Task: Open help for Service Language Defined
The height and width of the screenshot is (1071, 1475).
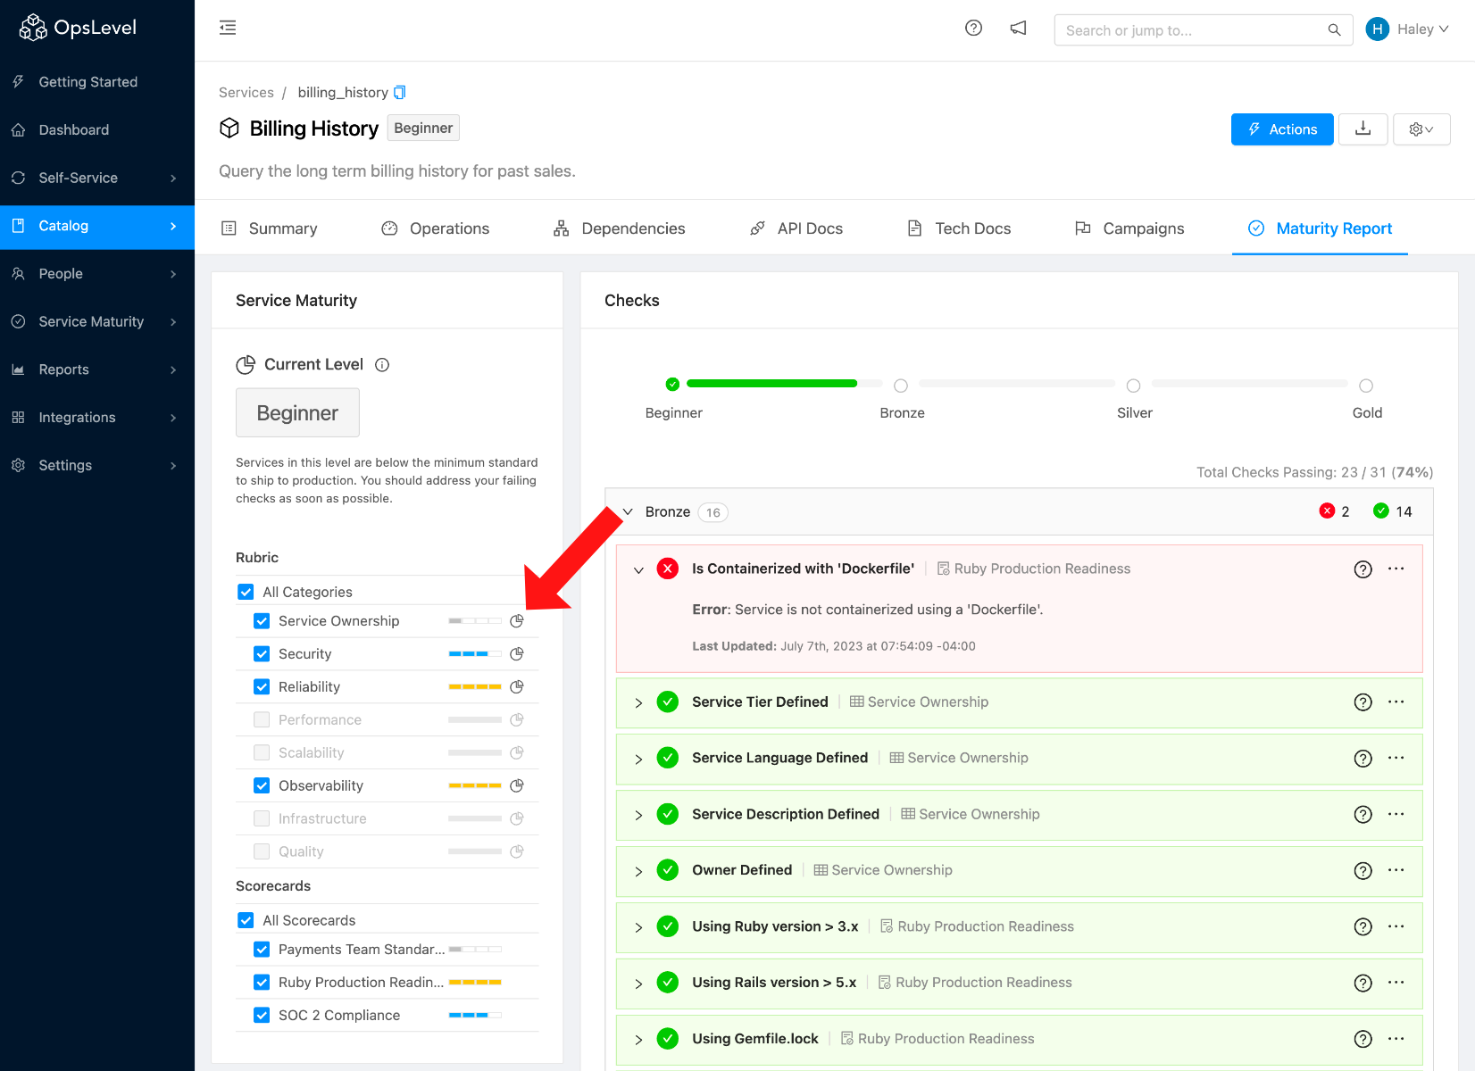Action: coord(1362,759)
